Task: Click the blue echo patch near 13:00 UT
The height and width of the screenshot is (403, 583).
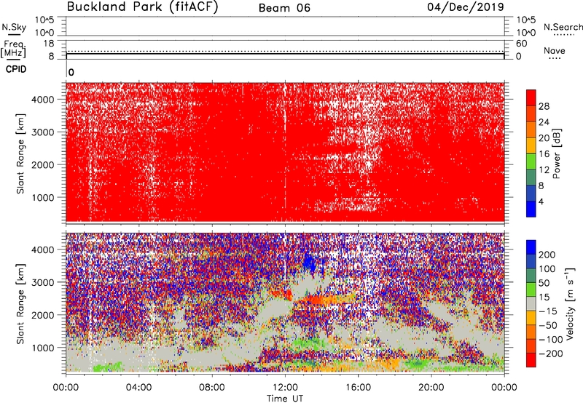Action: (309, 263)
